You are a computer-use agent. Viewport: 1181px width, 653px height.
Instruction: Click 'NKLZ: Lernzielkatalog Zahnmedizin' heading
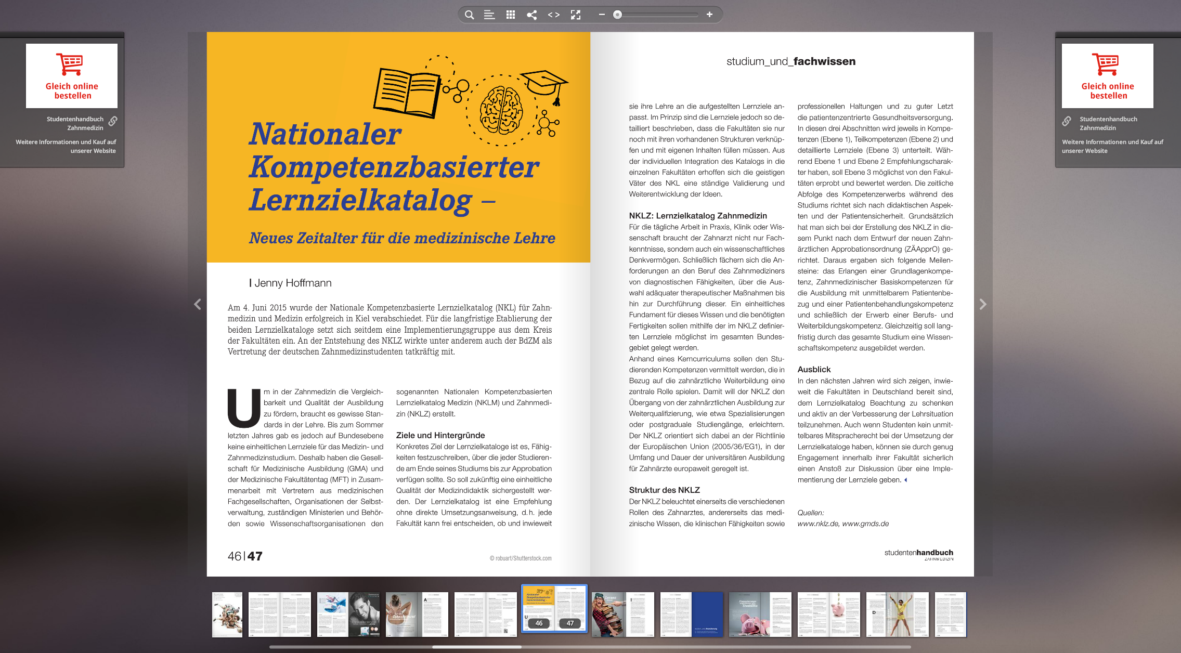coord(698,216)
